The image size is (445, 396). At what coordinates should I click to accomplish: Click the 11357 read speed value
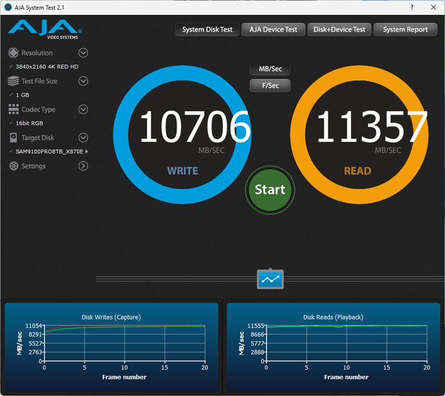[372, 127]
